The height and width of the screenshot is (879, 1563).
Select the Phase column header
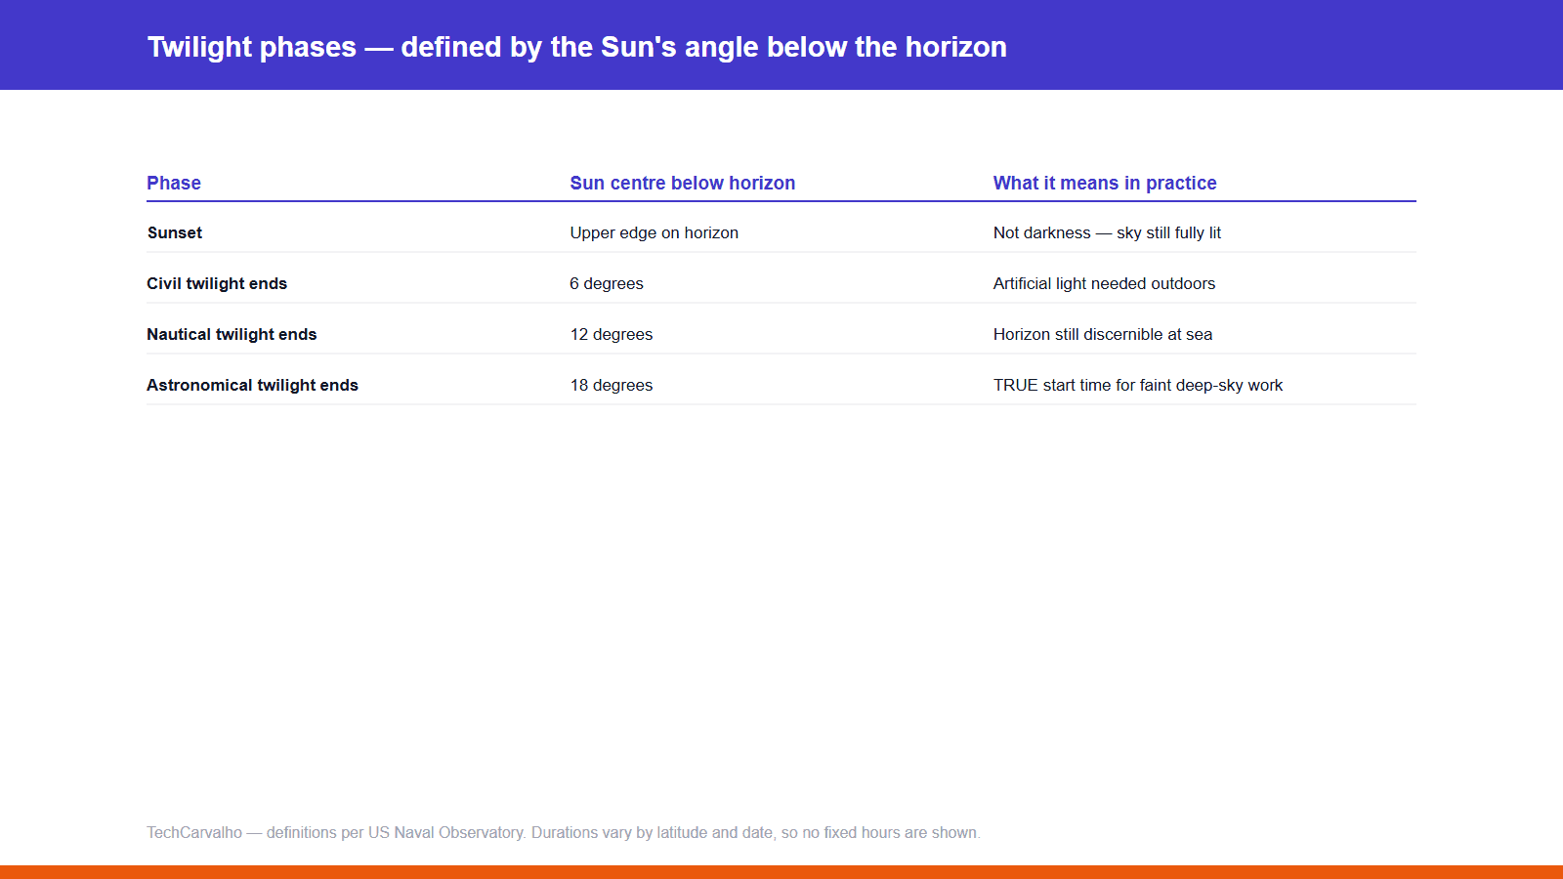coord(174,183)
